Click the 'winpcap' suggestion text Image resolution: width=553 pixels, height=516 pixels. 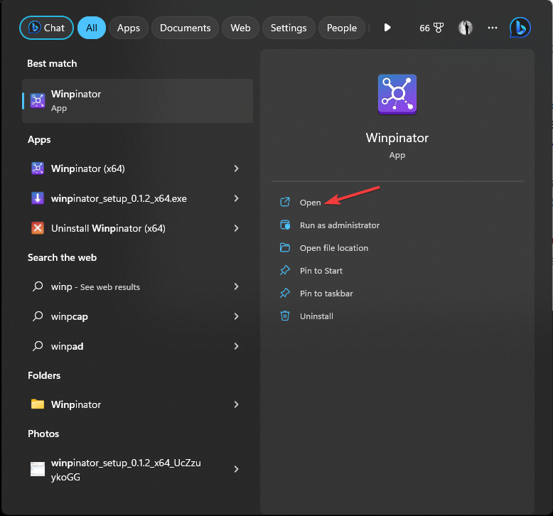tap(70, 316)
